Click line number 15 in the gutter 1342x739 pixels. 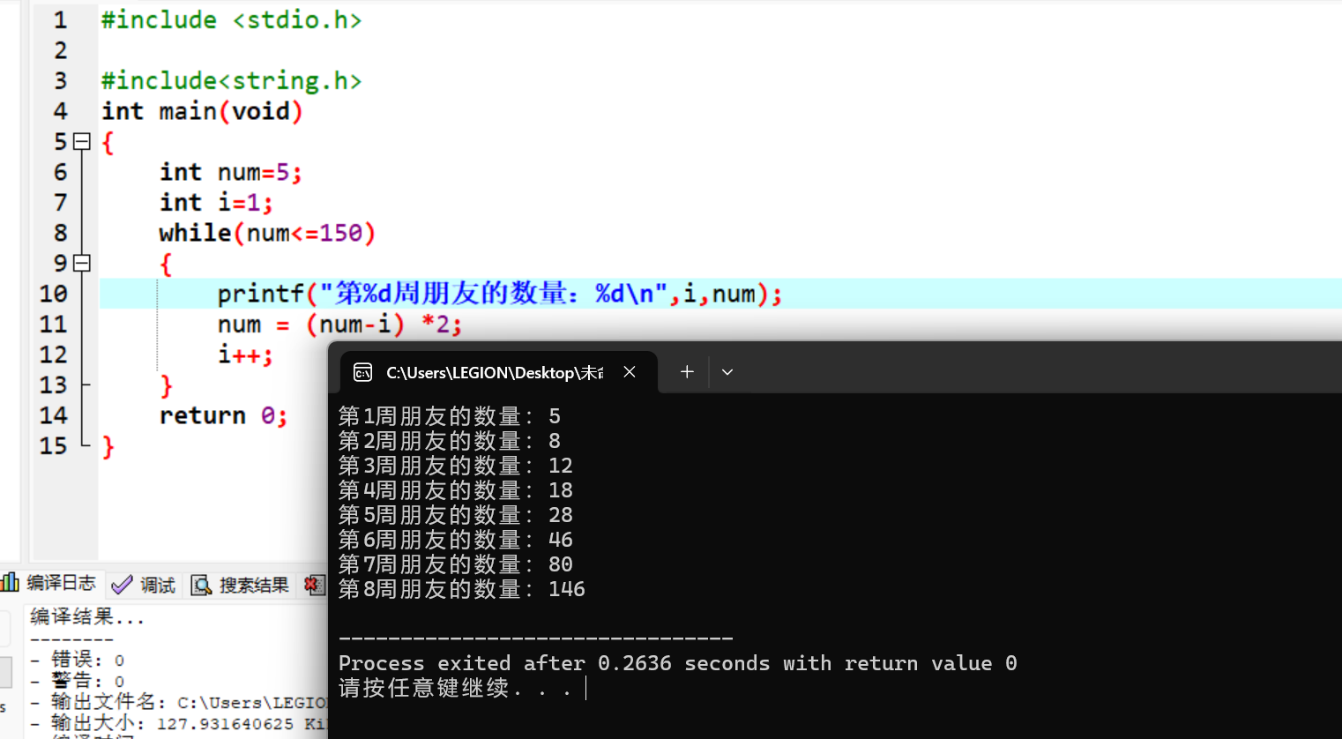click(53, 446)
